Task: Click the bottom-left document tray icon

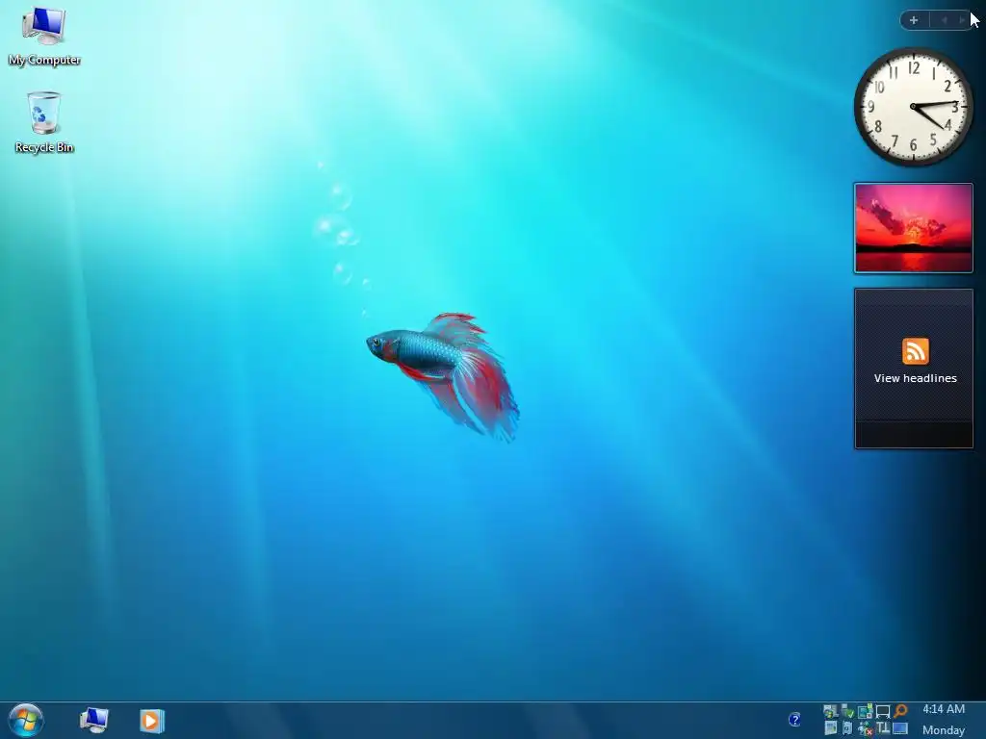Action: [x=831, y=727]
